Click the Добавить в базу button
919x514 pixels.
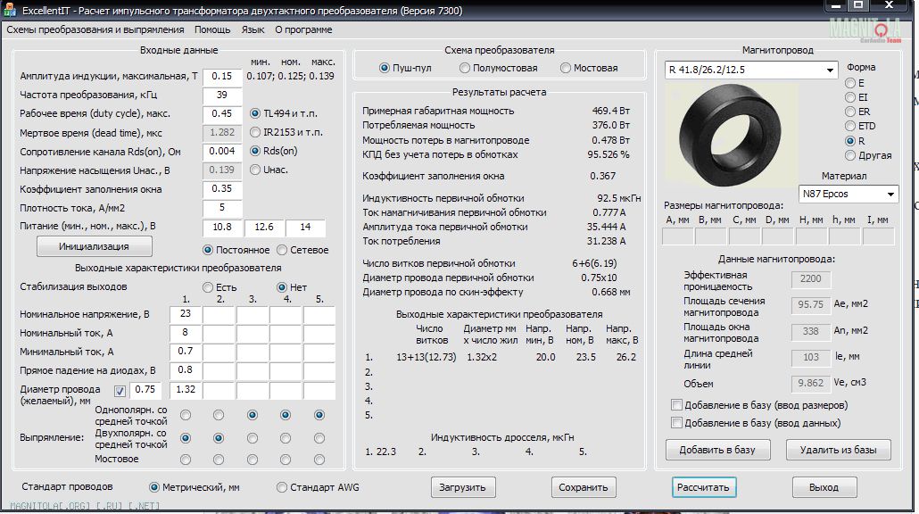point(718,450)
